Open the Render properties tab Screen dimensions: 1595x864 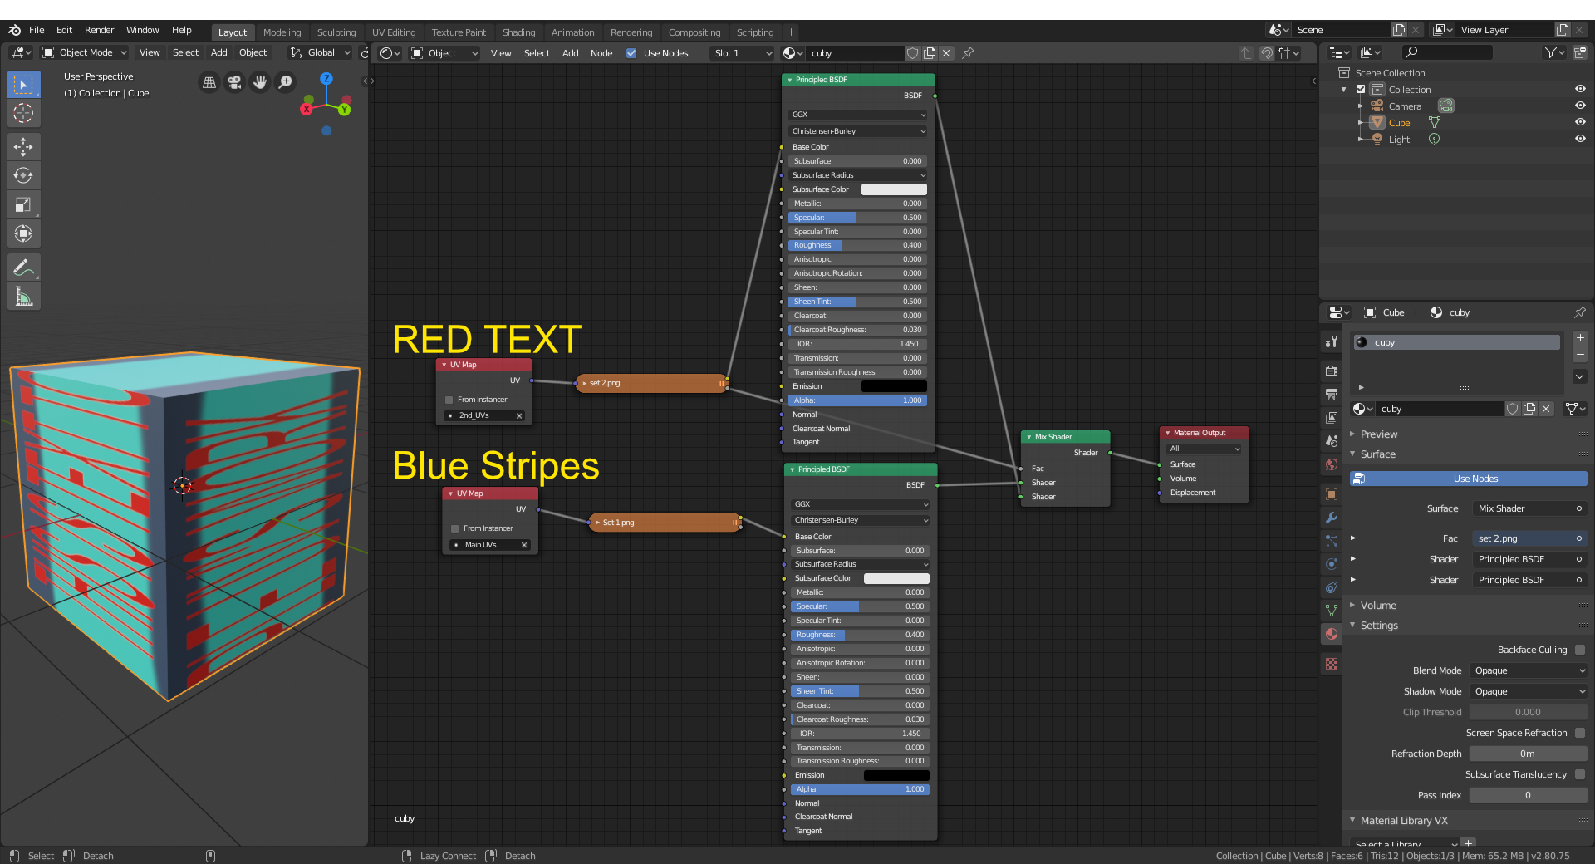click(x=1332, y=371)
